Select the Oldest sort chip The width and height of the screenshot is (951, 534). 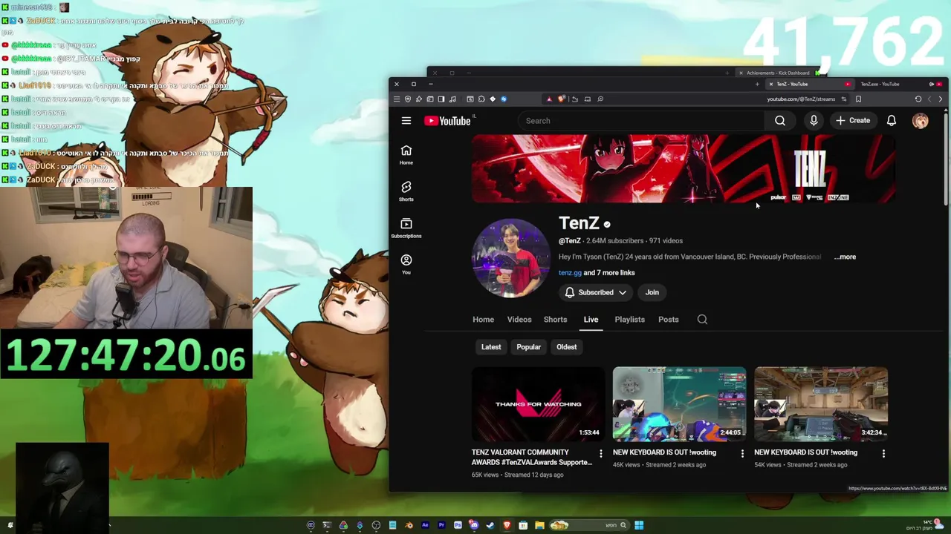point(567,346)
